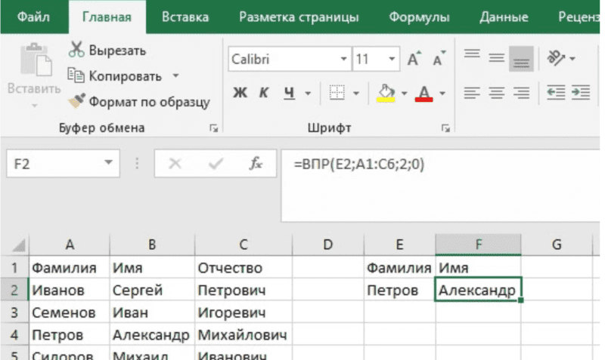Expand the Copy (Копировать) dropdown arrow
This screenshot has height=360, width=605.
point(175,75)
